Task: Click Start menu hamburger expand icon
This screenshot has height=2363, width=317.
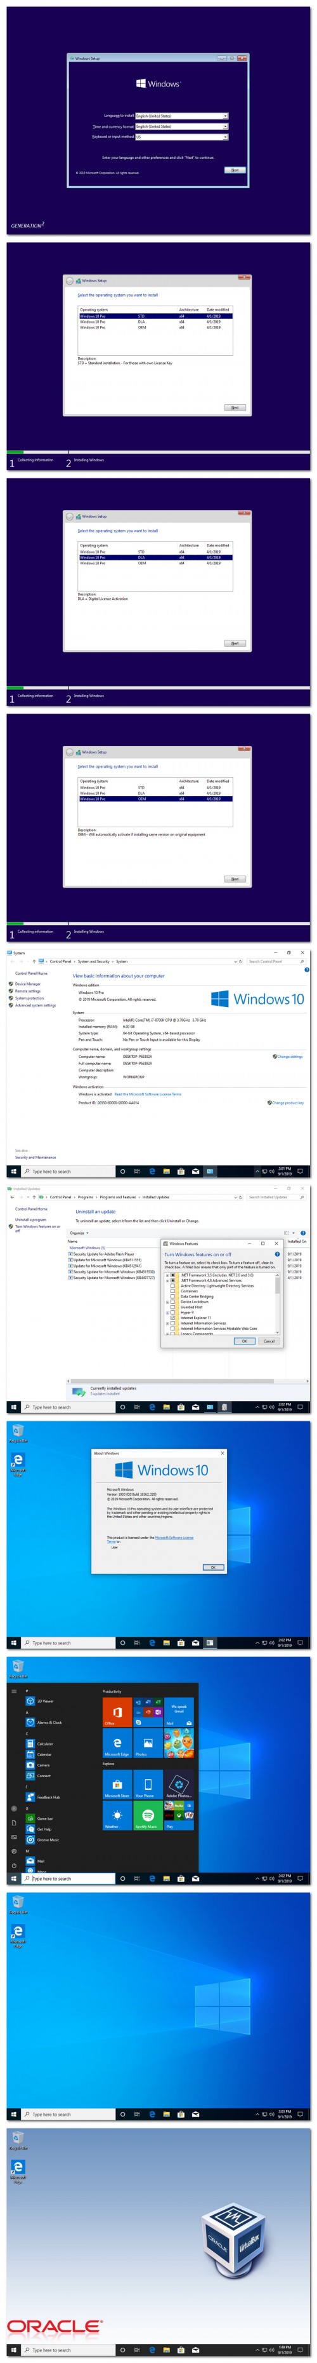Action: 14,1693
